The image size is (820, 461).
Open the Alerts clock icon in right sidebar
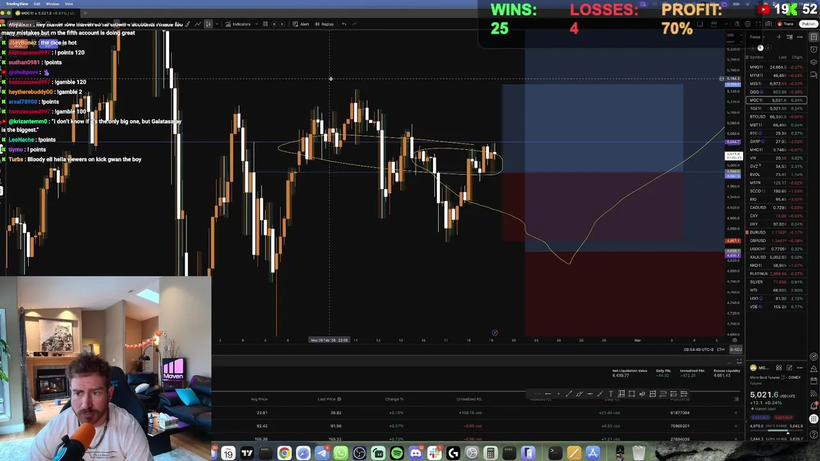tap(814, 49)
